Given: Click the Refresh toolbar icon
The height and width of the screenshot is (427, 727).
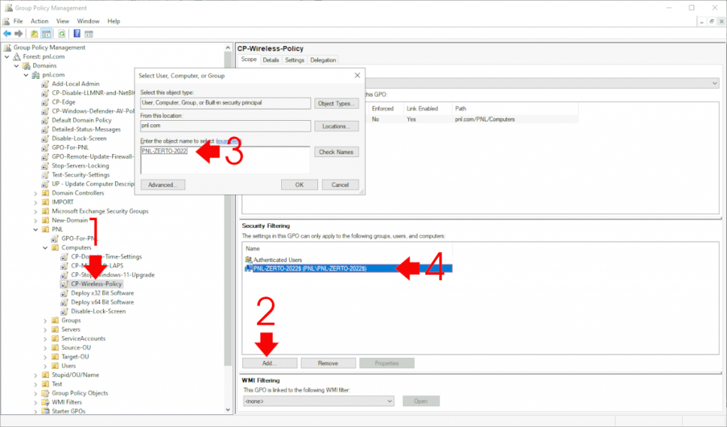Looking at the screenshot, I should pos(62,33).
